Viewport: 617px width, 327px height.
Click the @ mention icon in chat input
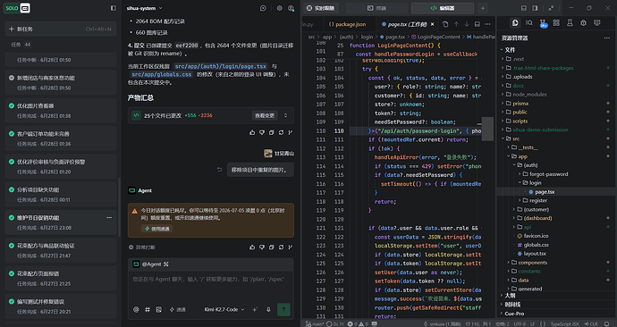point(136,310)
